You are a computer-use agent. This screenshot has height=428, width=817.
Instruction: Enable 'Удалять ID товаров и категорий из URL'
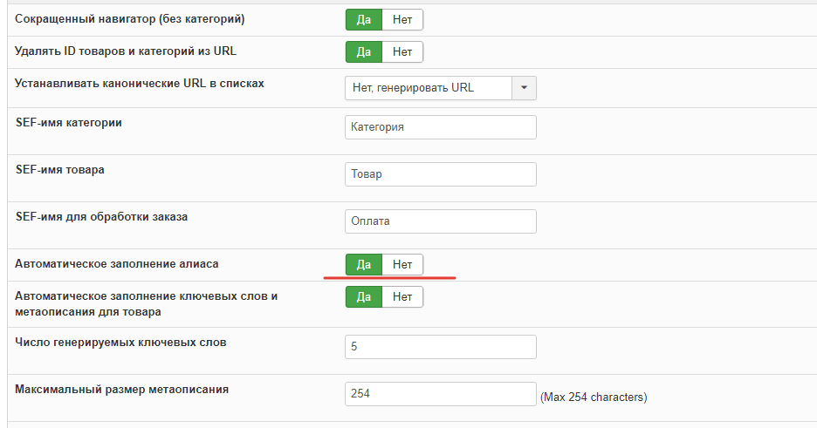click(364, 51)
